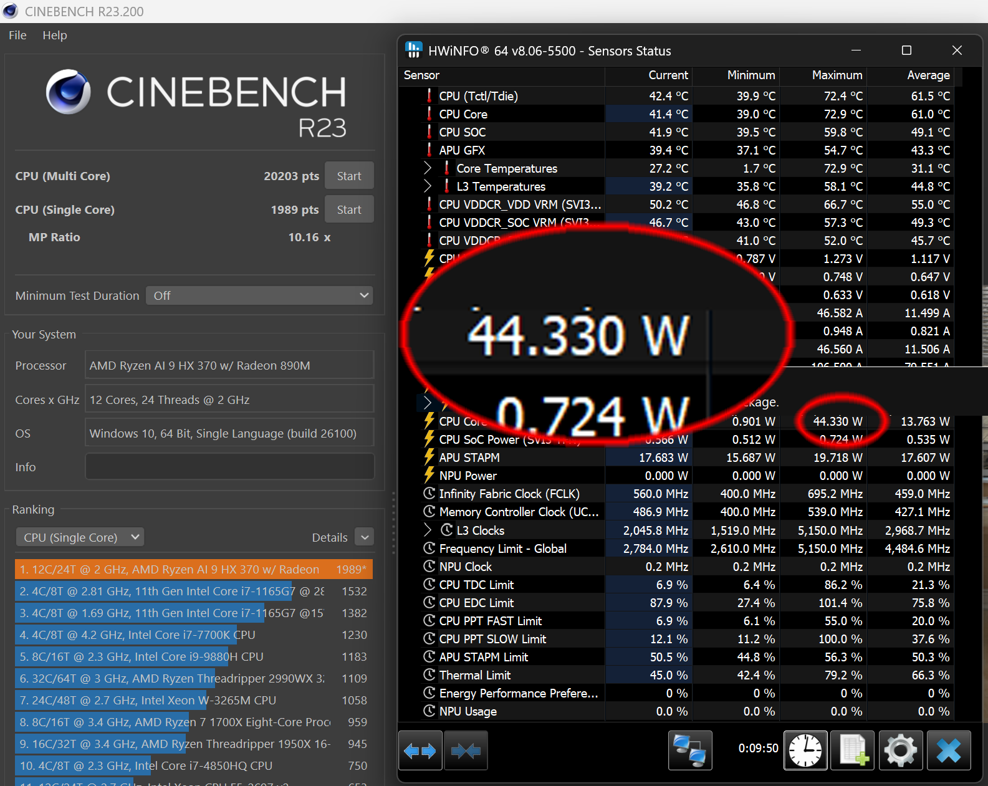Select the Energy Performance Preference row
Image resolution: width=988 pixels, height=786 pixels.
(x=677, y=693)
